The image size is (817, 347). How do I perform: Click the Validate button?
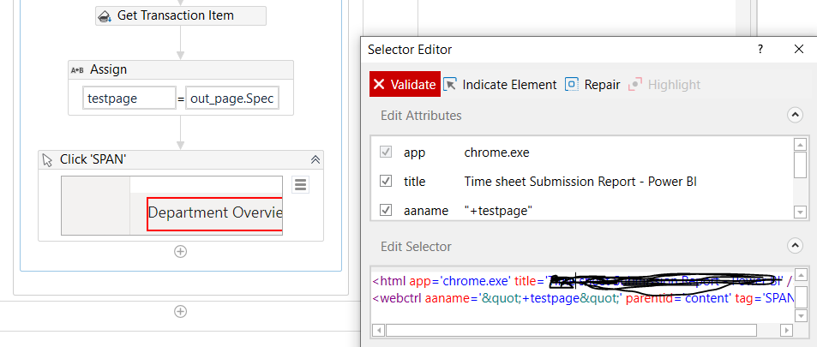405,85
